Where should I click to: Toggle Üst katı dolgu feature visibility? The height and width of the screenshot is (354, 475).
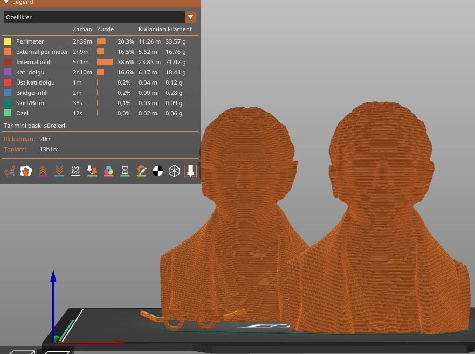(x=36, y=82)
